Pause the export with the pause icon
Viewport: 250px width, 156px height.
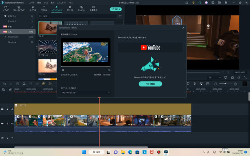63,70
